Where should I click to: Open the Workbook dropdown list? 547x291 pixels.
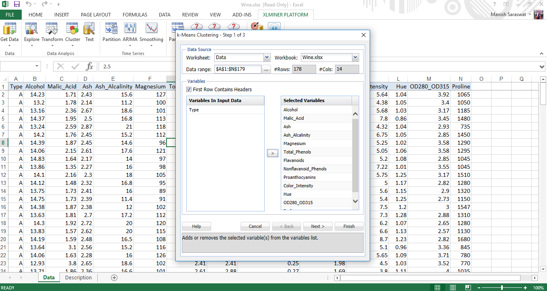[355, 58]
